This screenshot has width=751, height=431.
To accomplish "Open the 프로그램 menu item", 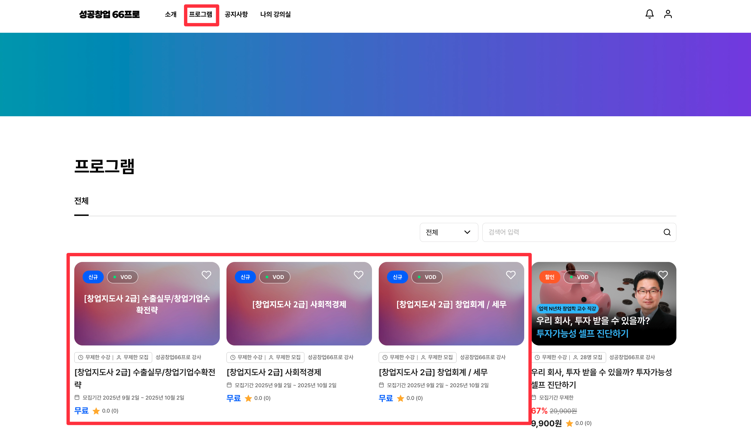I will coord(201,14).
